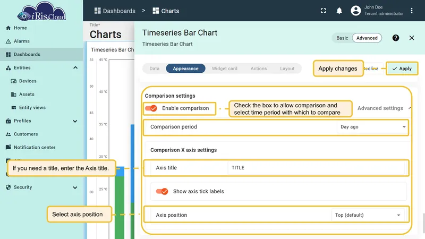
Task: Open the Alarms page
Action: (21, 41)
